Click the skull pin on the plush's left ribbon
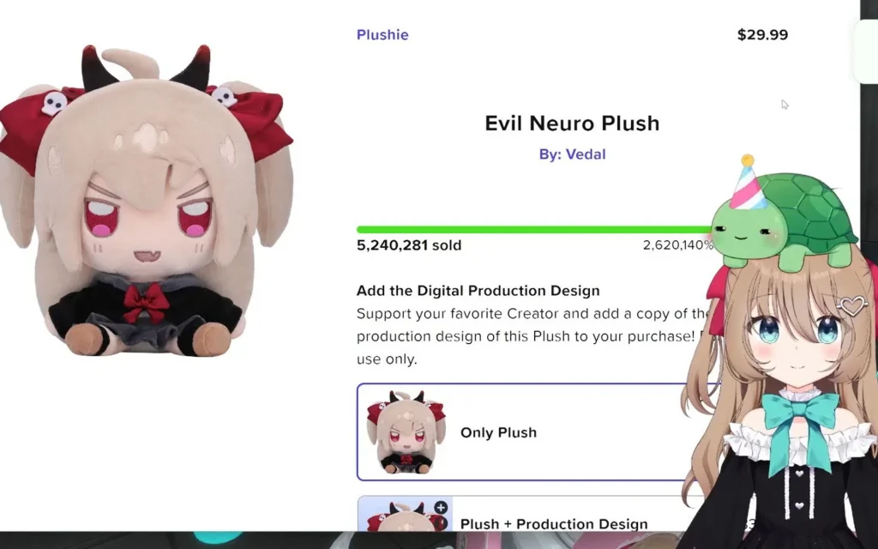This screenshot has height=549, width=878. tap(54, 103)
